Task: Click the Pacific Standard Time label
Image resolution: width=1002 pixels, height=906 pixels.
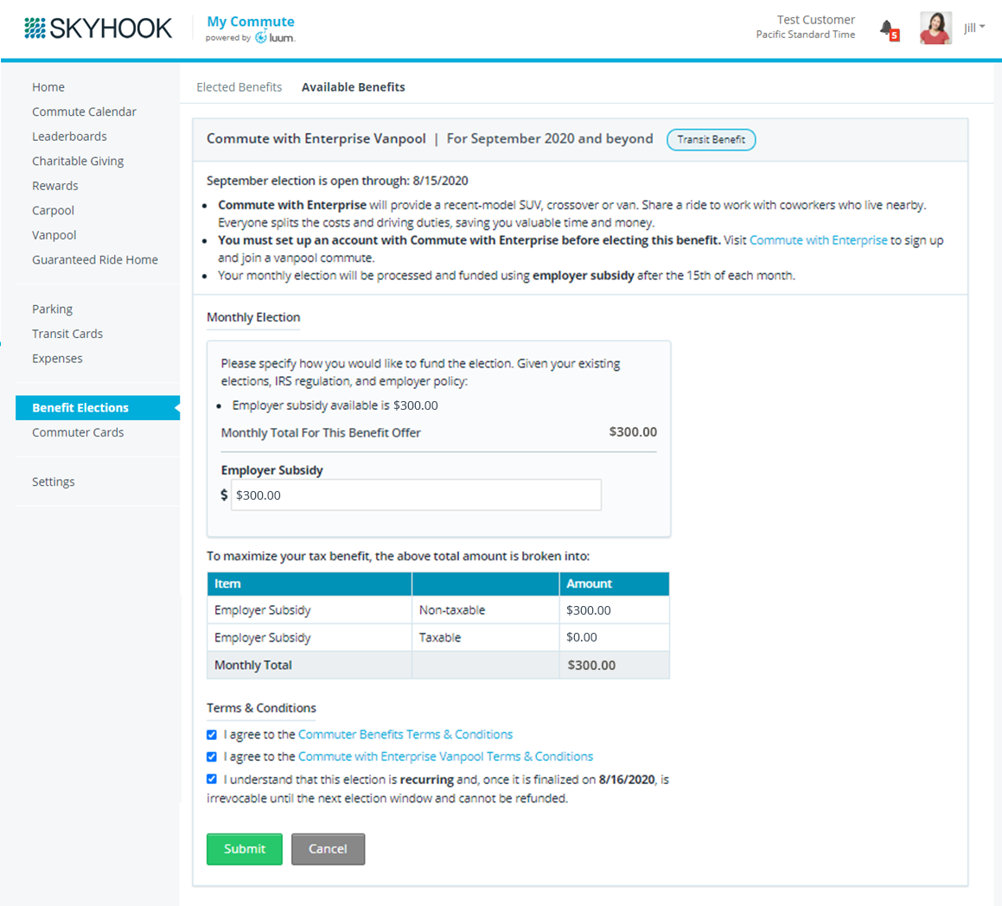Action: [x=805, y=35]
